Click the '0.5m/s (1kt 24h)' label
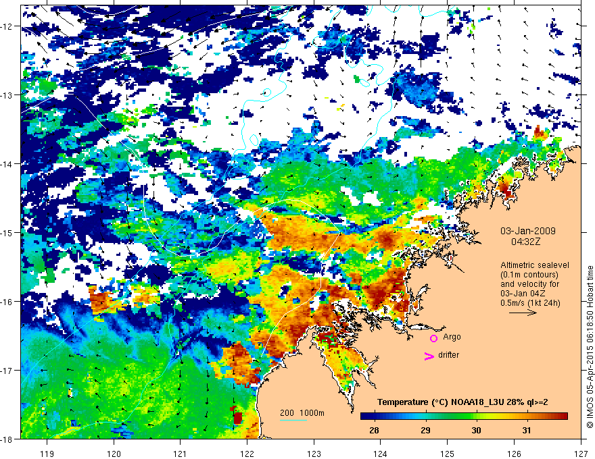595x459 pixels. (531, 302)
